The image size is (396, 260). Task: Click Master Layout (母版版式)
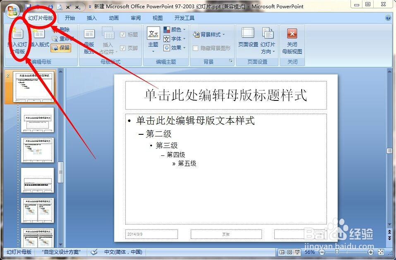coord(89,39)
